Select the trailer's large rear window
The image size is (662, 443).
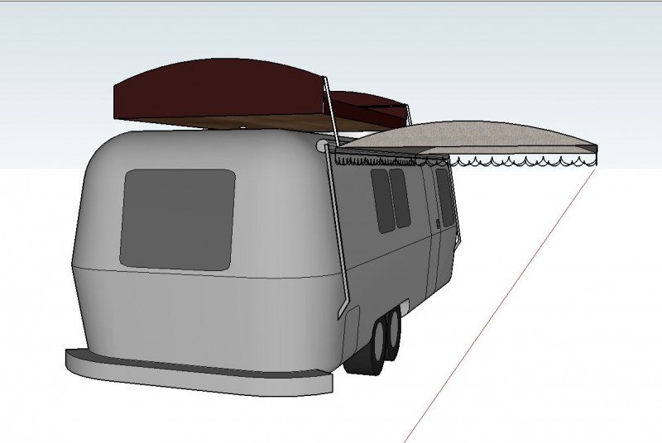click(177, 218)
